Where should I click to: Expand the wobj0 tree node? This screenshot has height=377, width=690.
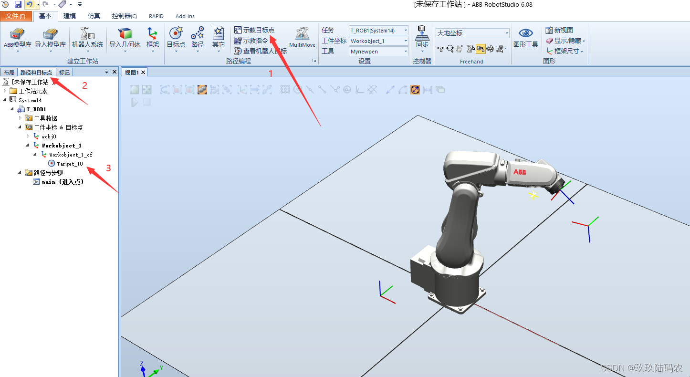[x=28, y=136]
